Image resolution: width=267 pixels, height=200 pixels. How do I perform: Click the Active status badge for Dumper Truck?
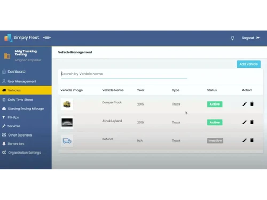pyautogui.click(x=215, y=104)
